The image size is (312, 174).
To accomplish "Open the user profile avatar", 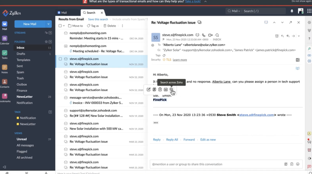I will tap(300, 11).
